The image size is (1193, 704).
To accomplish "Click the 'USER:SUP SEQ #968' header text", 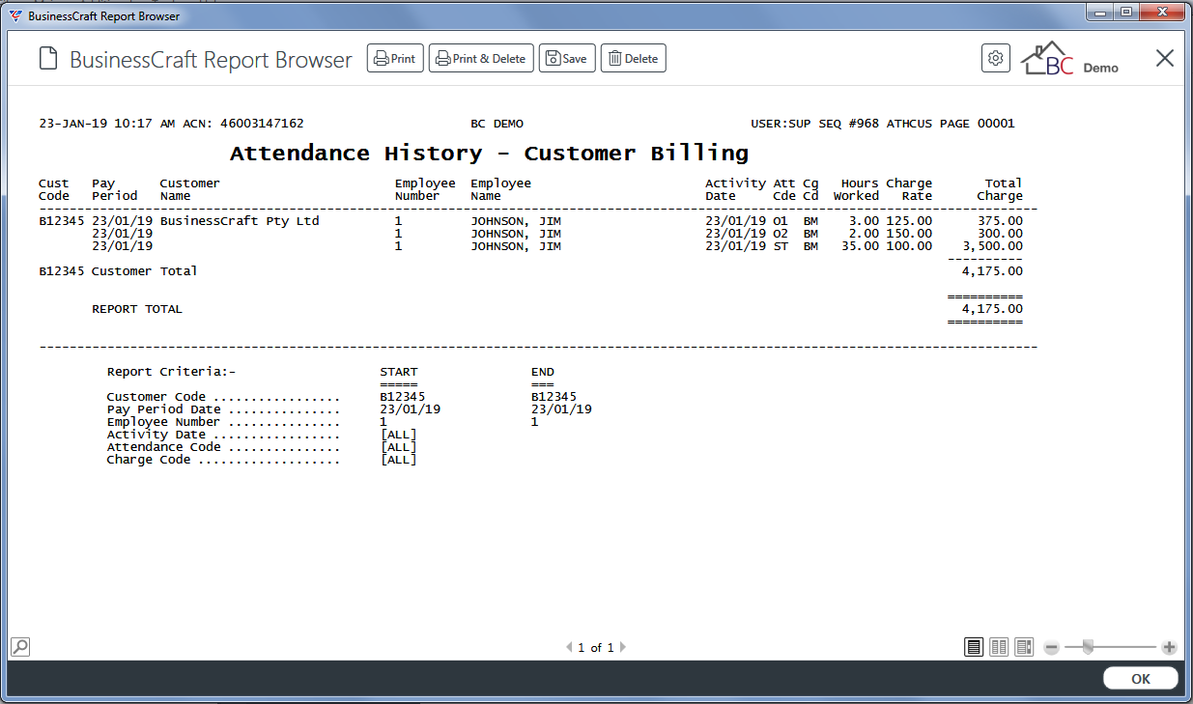I will (x=815, y=124).
